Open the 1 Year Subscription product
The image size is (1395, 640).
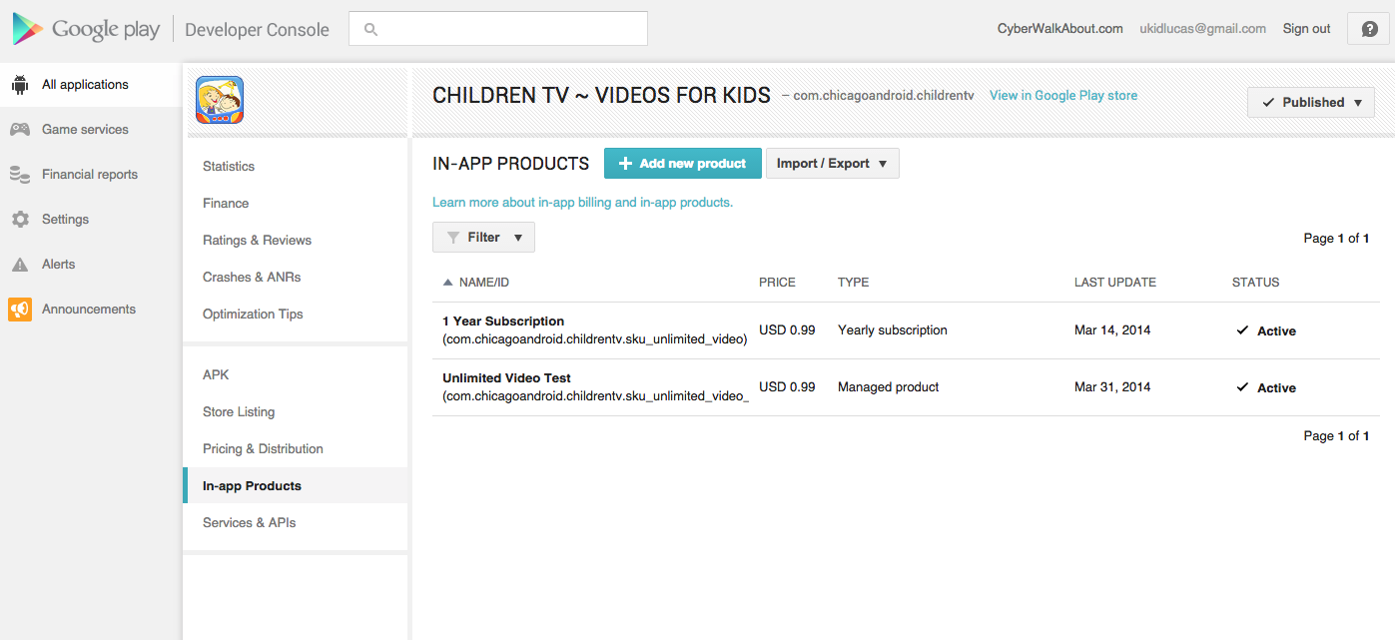(503, 321)
